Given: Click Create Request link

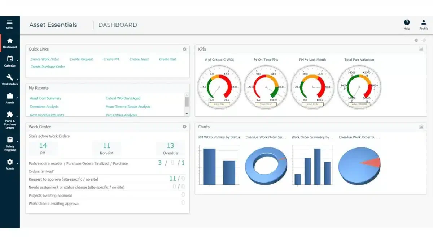Looking at the screenshot, I should (81, 59).
